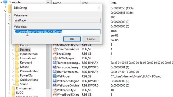Click the Mouse folder icon
Image resolution: width=173 pixels, height=97 pixels.
click(17, 67)
